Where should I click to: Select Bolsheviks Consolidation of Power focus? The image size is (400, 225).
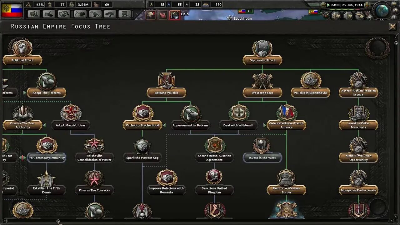(94, 150)
